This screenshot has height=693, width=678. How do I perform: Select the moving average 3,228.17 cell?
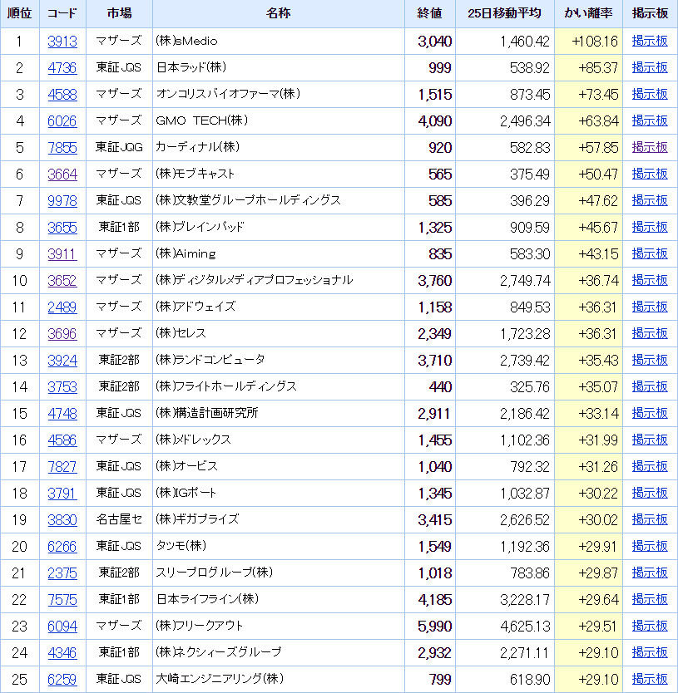pos(504,599)
